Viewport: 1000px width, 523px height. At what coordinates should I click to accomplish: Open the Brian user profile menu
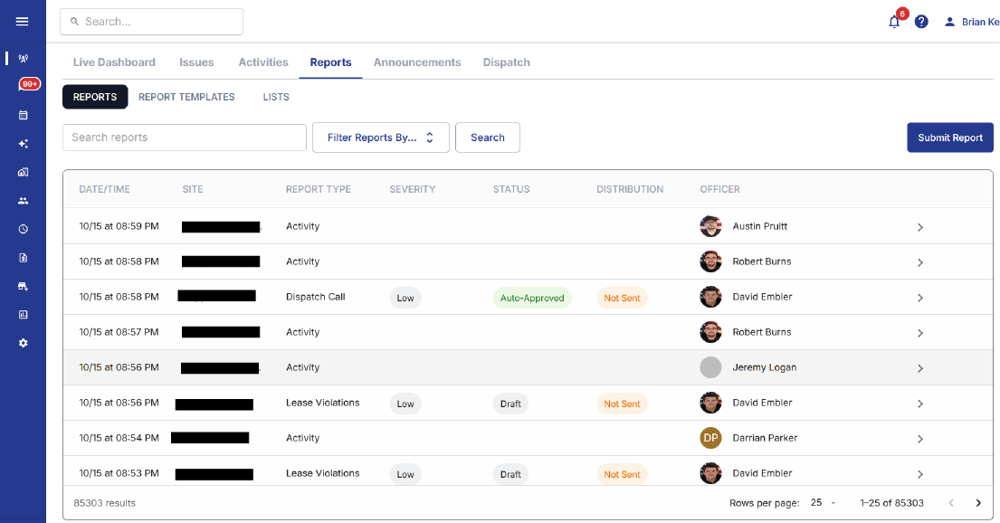pyautogui.click(x=971, y=22)
